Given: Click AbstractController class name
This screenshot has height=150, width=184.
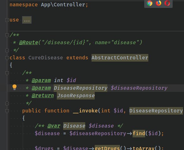Looking at the screenshot, I should pyautogui.click(x=120, y=58).
